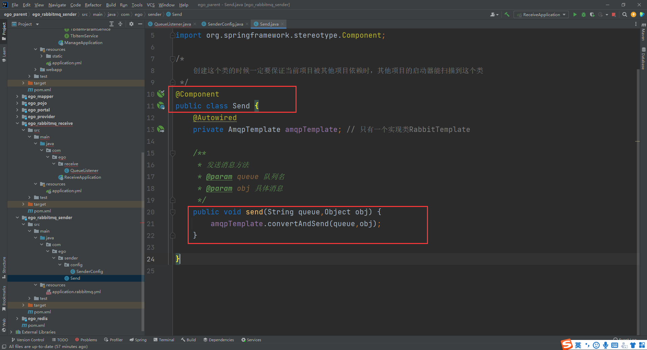
Task: Click the ego_rabbitmq_sender breadcrumb
Action: tap(54, 14)
